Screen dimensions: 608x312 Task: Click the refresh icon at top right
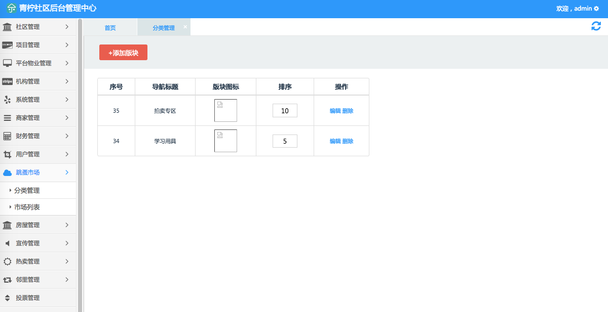[596, 26]
